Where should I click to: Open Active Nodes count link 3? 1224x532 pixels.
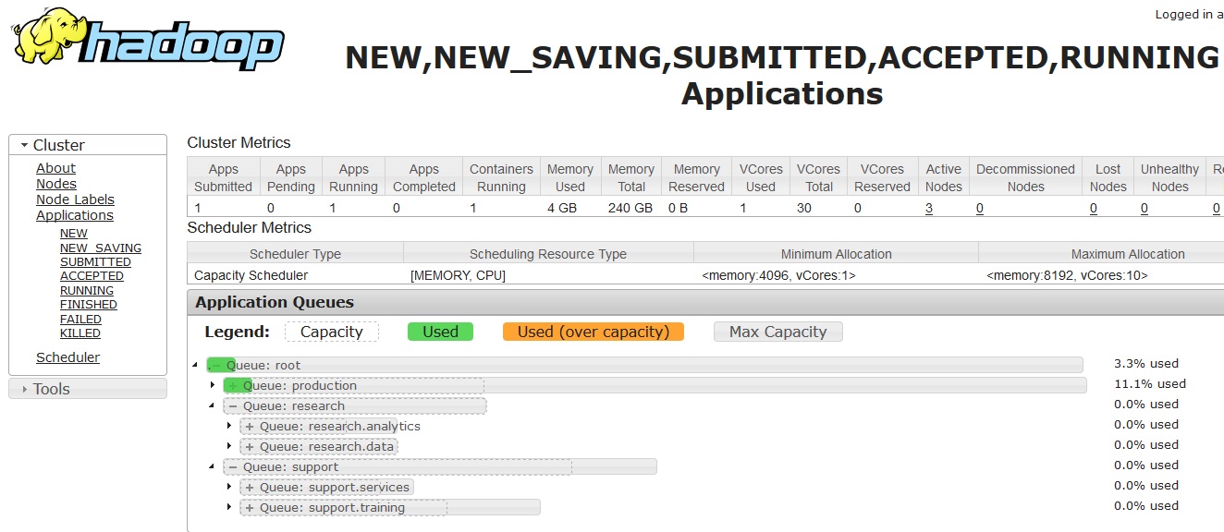[928, 208]
